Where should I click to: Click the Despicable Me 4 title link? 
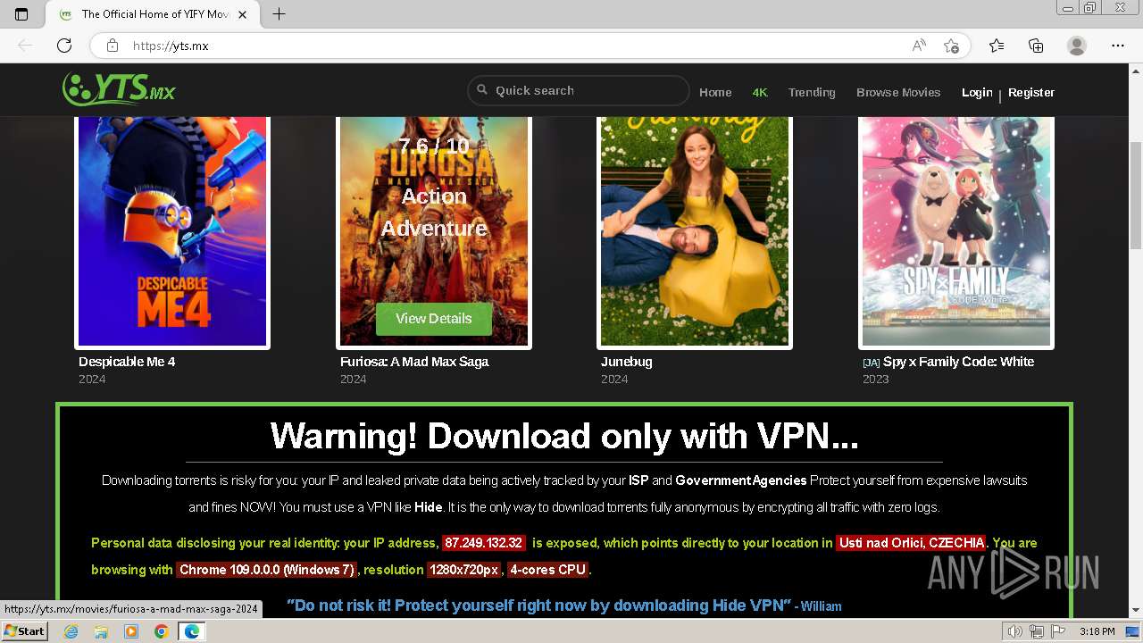pyautogui.click(x=127, y=362)
